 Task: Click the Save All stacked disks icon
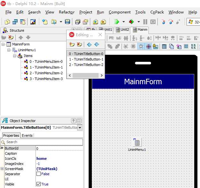pos(77,22)
